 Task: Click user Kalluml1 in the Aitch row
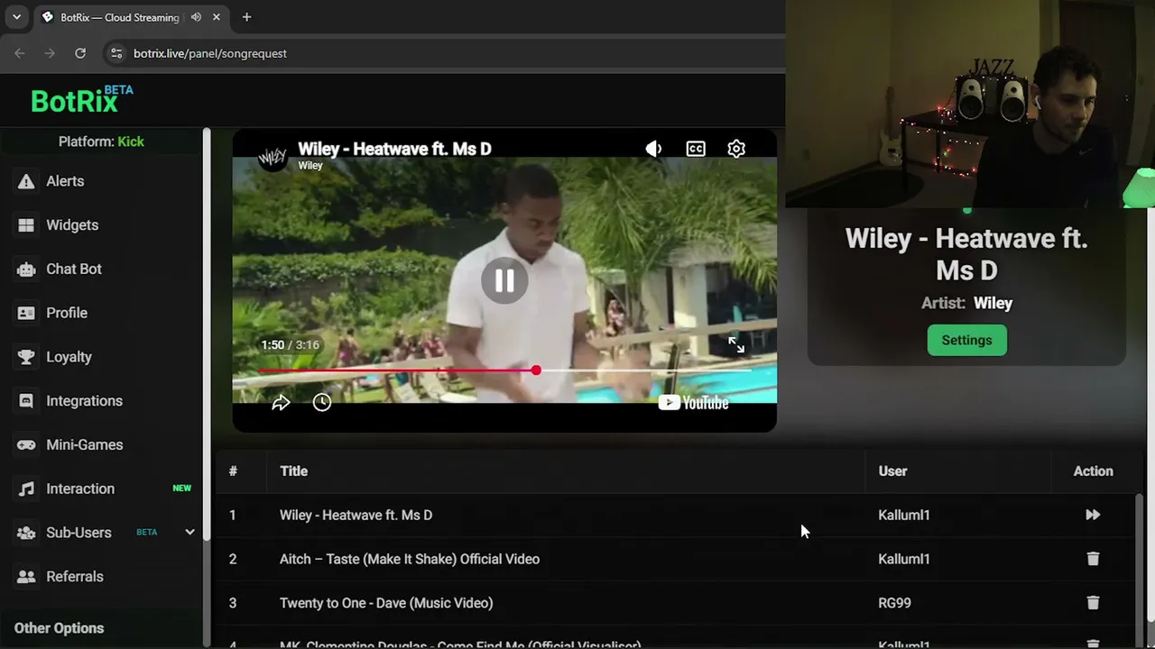point(903,559)
